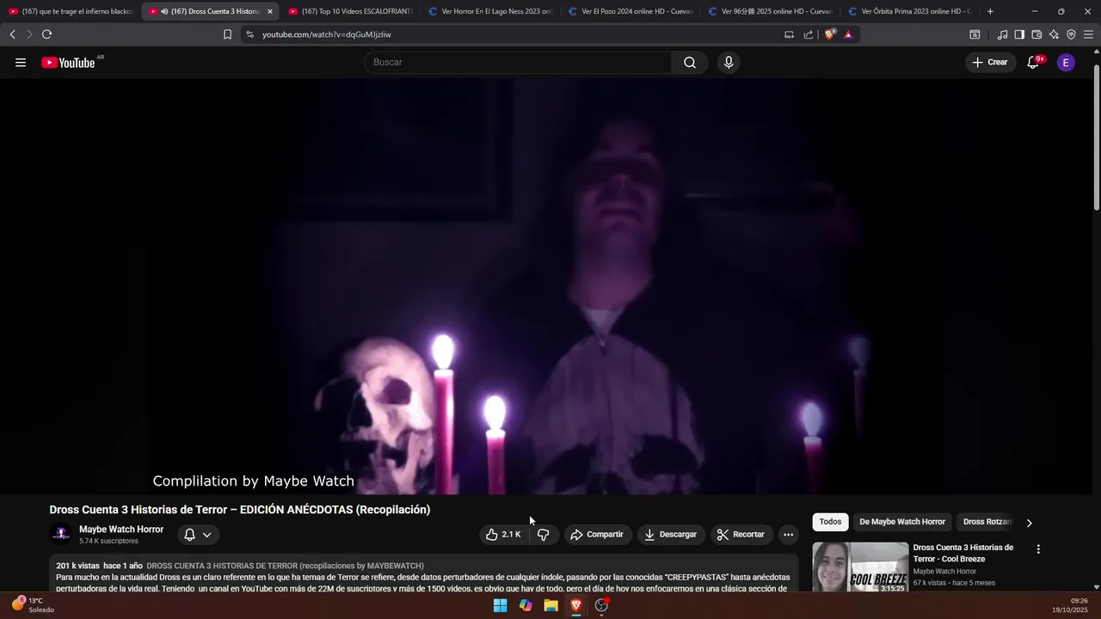Open the Leo AI sparkle icon
Screen dimensions: 1101x619
[x=1054, y=34]
